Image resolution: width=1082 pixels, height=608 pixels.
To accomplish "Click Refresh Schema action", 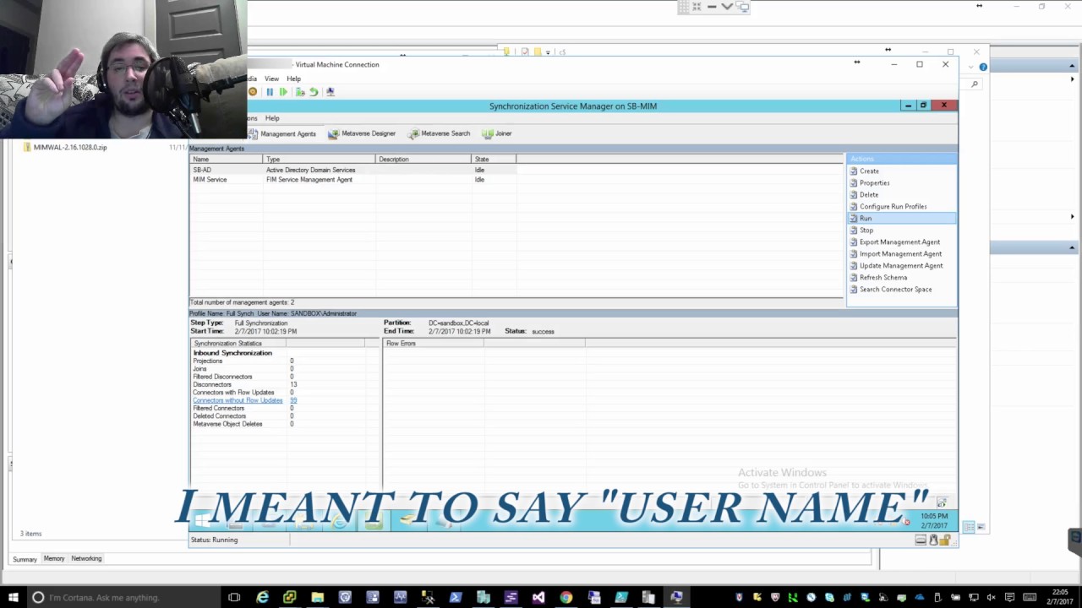I will 883,278.
